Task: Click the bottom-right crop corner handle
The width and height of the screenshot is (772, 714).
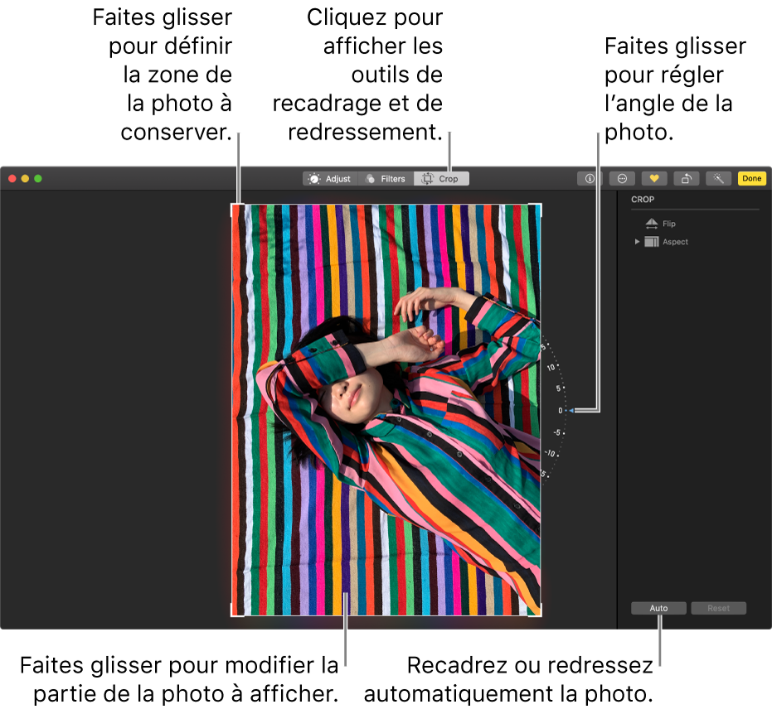Action: (x=540, y=614)
